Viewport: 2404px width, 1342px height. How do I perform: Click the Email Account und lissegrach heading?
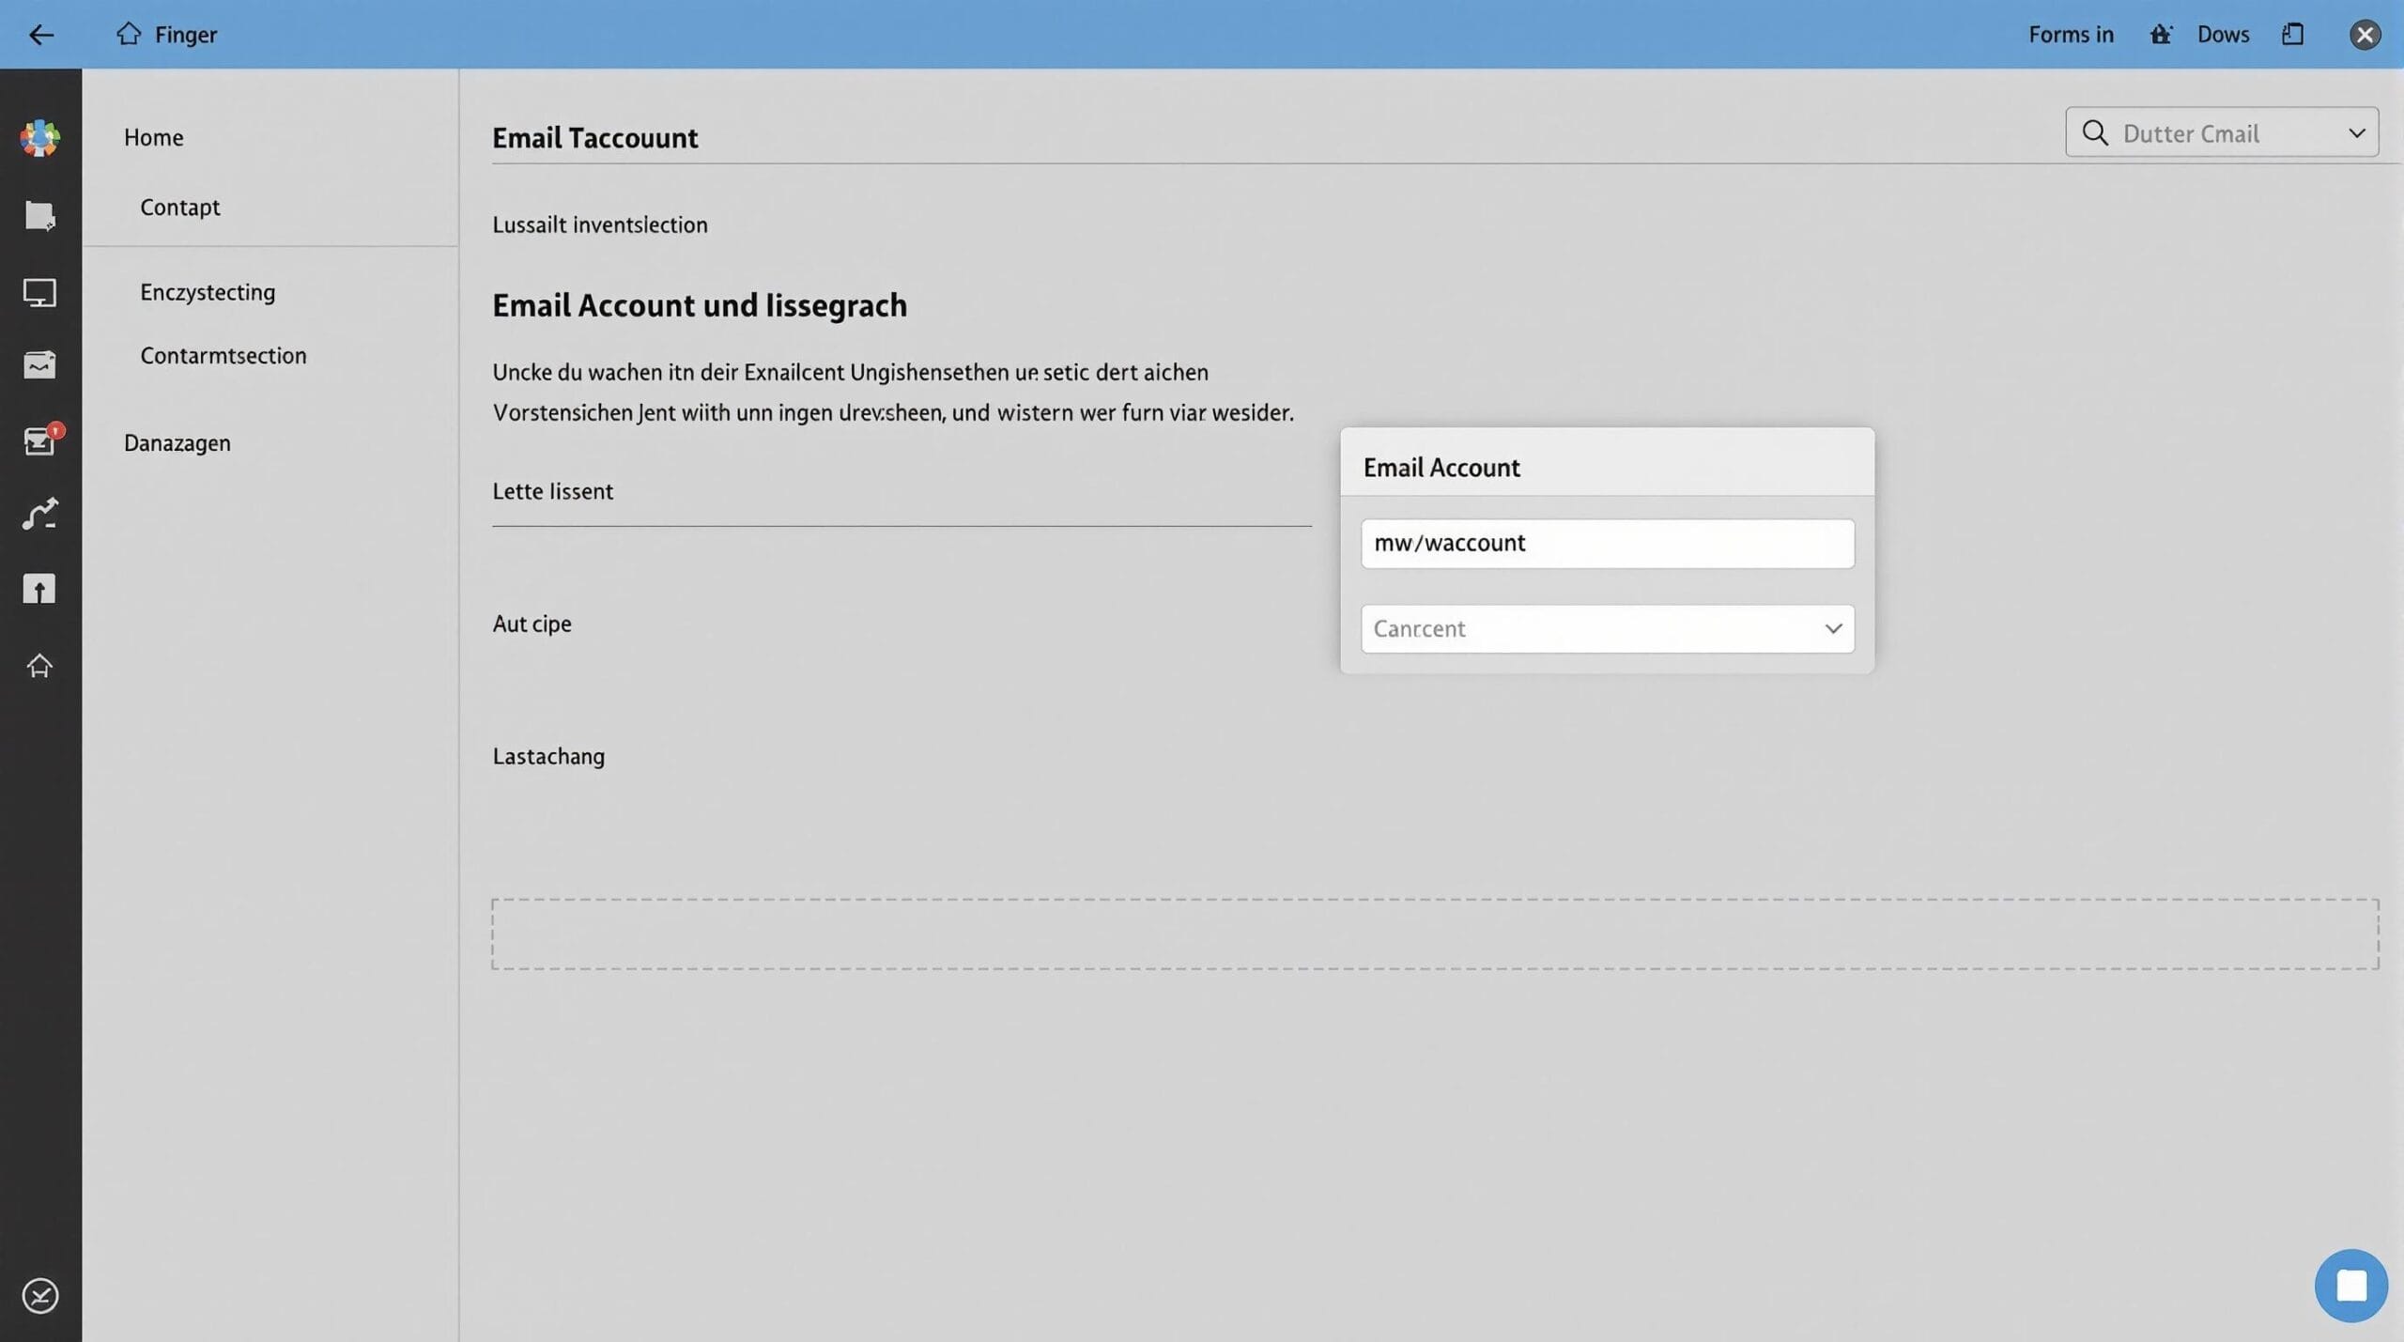[x=700, y=305]
